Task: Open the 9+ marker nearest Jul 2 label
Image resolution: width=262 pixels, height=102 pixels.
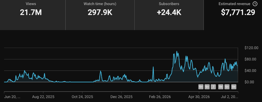Action: coord(234,87)
